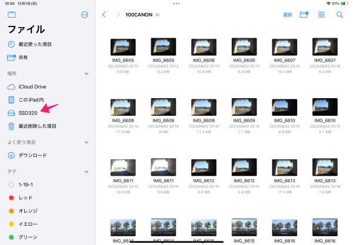
Task: Tap the 選択 button
Action: 287,14
